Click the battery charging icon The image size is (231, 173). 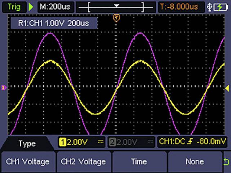[221, 6]
